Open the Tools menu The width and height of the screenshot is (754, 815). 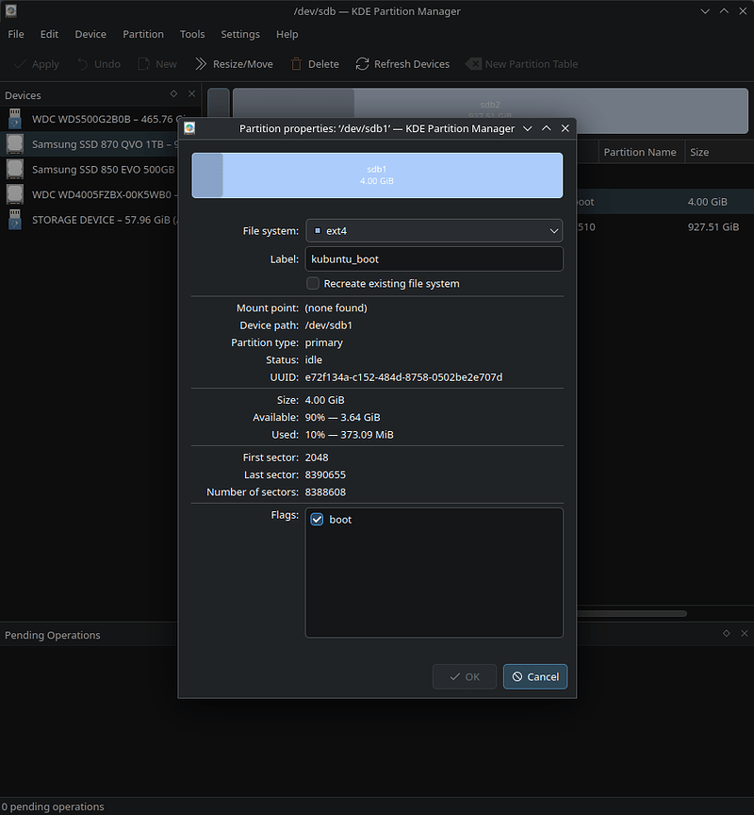pyautogui.click(x=192, y=34)
